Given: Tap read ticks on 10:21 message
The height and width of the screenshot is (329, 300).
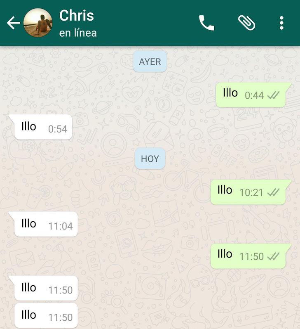Looking at the screenshot, I should coord(273,192).
